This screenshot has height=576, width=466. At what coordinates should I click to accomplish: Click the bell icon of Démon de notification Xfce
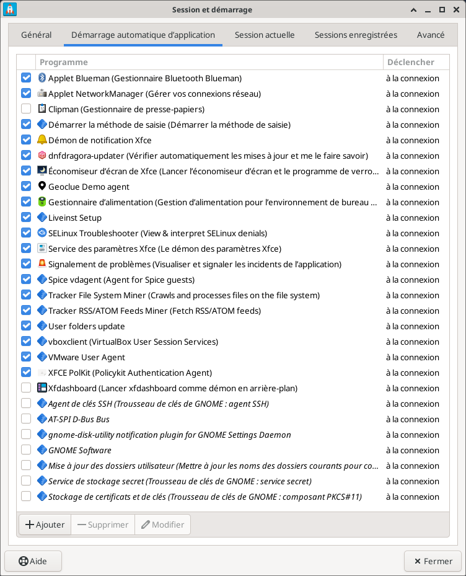pos(42,140)
